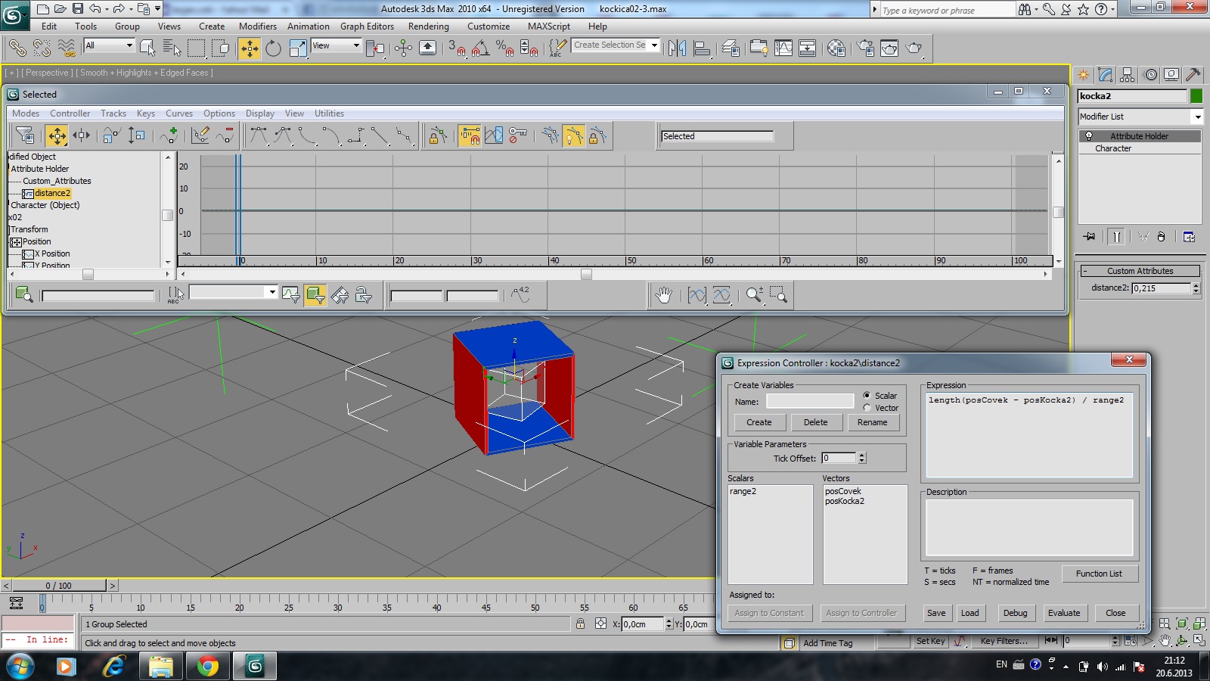The image size is (1210, 681).
Task: Select posCovek in the Vectors list
Action: tap(843, 491)
